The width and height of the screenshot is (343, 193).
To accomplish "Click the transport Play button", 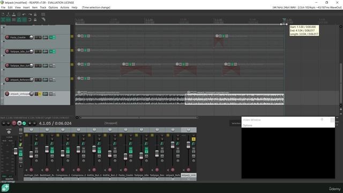I will (19, 123).
